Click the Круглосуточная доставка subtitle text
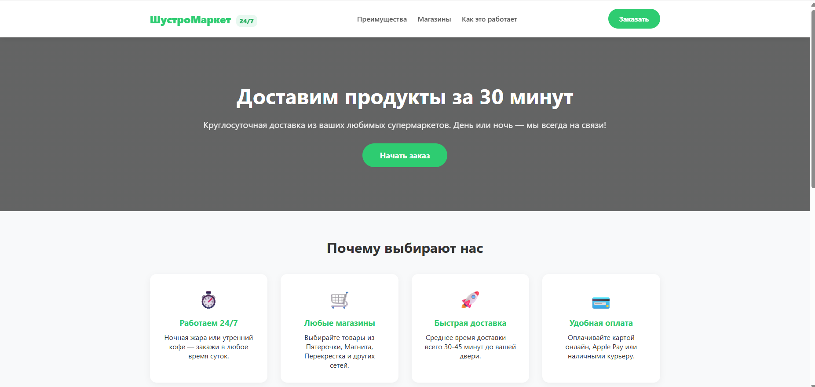The image size is (815, 387). 405,125
